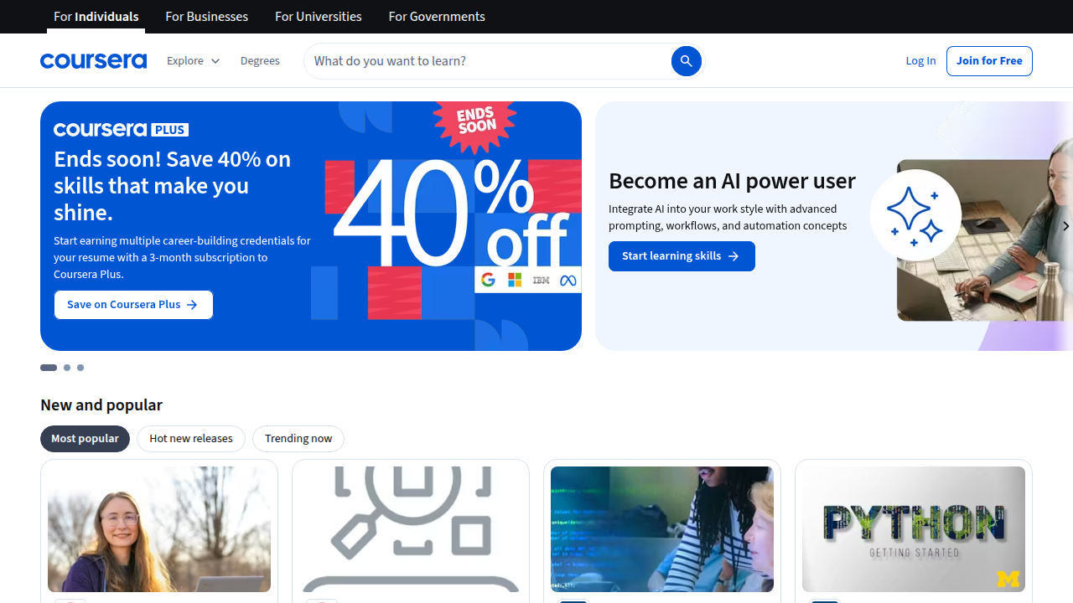The height and width of the screenshot is (603, 1073).
Task: Click the Start learning skills button
Action: click(682, 256)
